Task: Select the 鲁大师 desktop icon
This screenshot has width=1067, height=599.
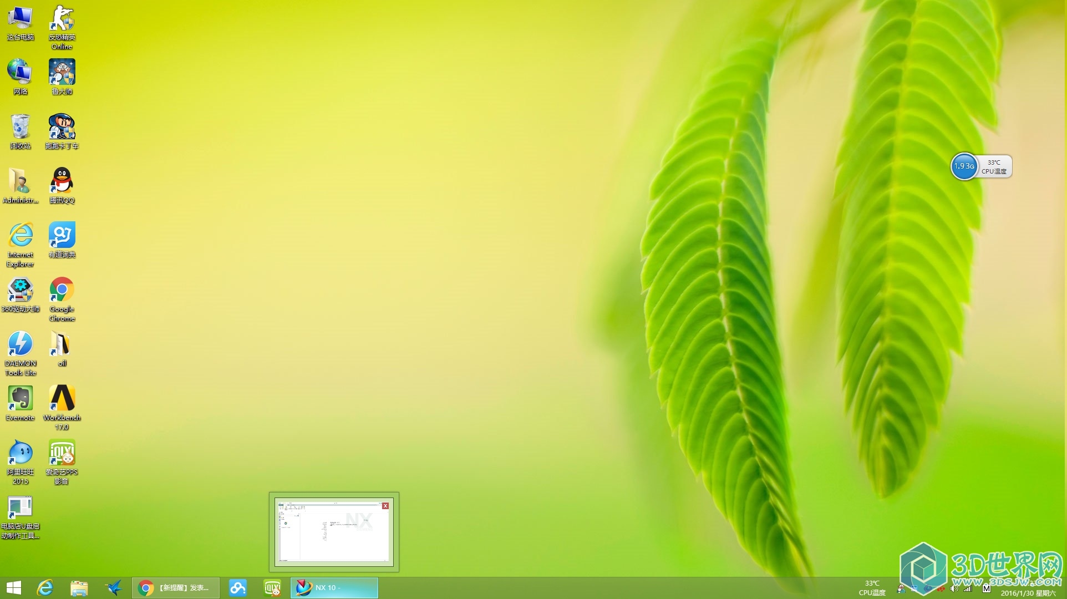Action: click(62, 77)
